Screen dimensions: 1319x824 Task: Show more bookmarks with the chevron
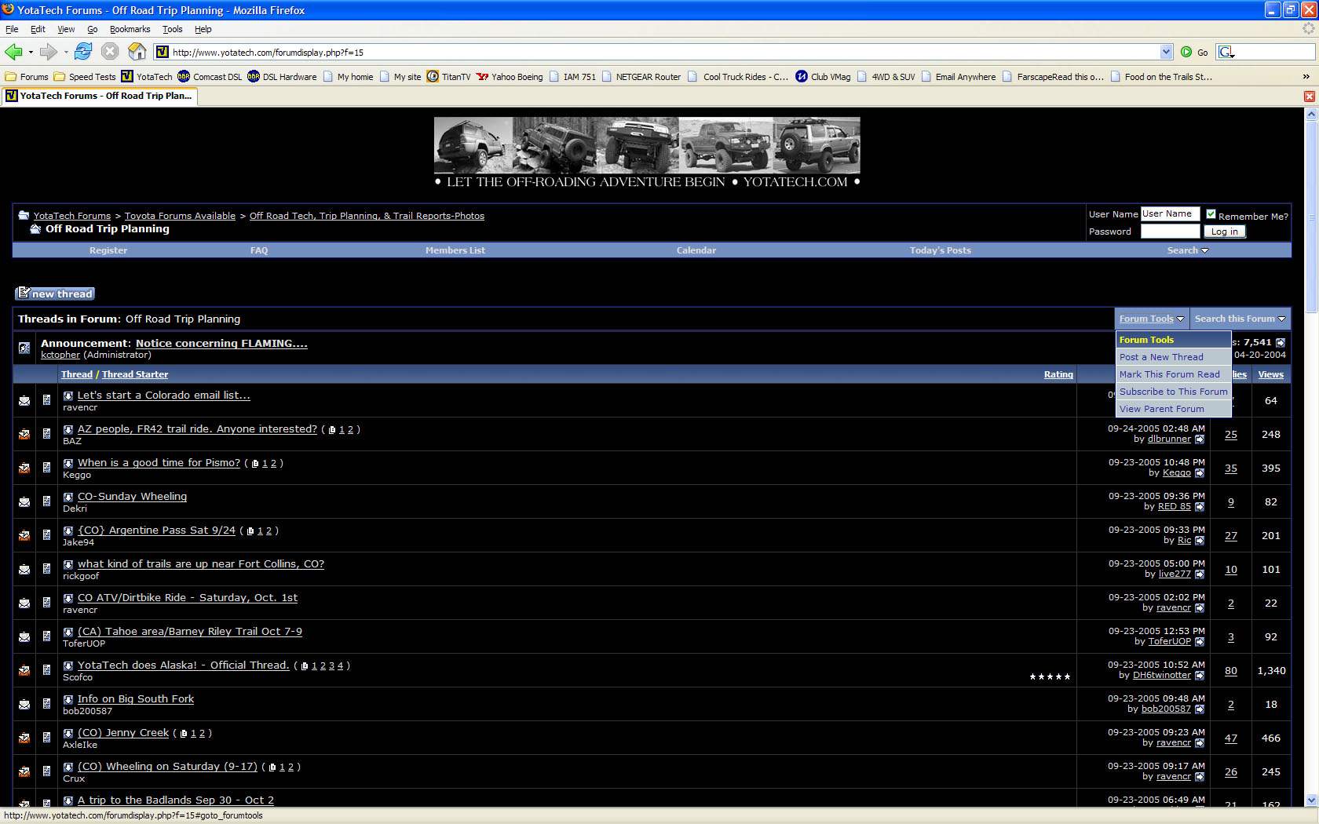click(1306, 77)
